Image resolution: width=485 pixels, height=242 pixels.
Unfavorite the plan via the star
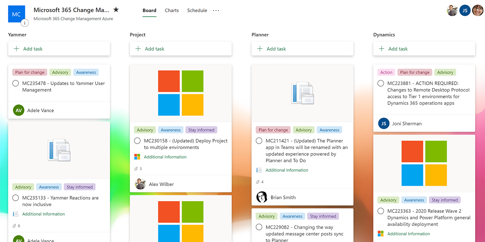pyautogui.click(x=116, y=9)
